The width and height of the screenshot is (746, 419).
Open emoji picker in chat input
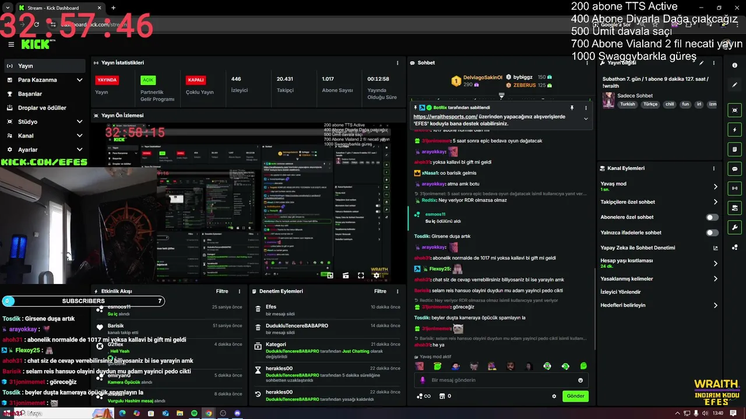pyautogui.click(x=580, y=380)
